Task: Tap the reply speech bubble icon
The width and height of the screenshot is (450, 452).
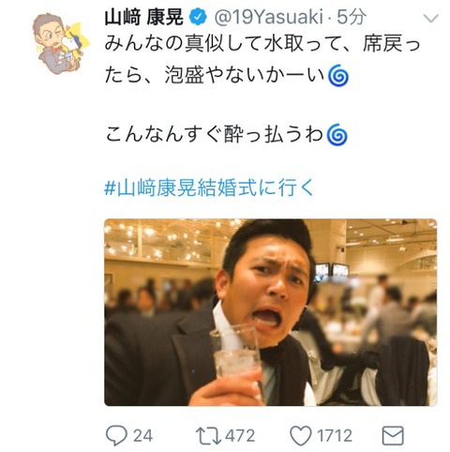Action: coord(116,435)
